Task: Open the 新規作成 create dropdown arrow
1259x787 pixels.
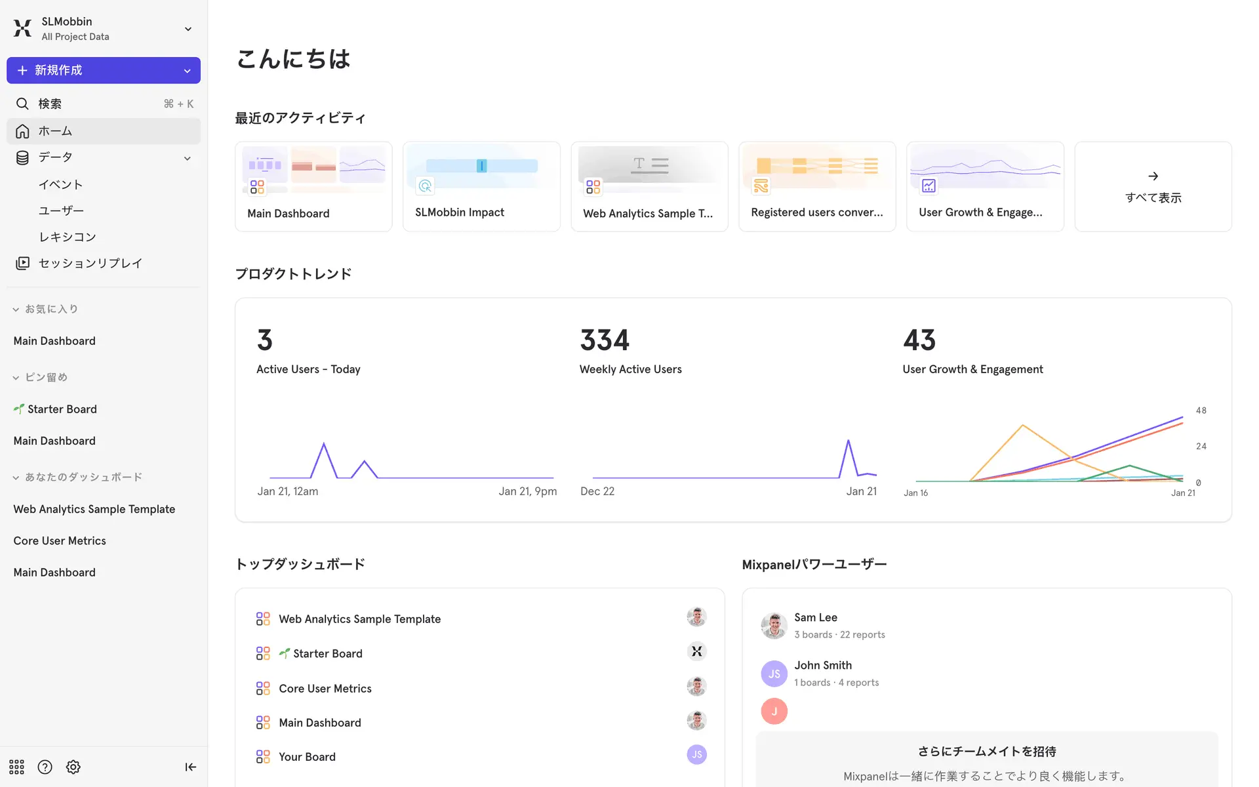Action: (x=188, y=71)
